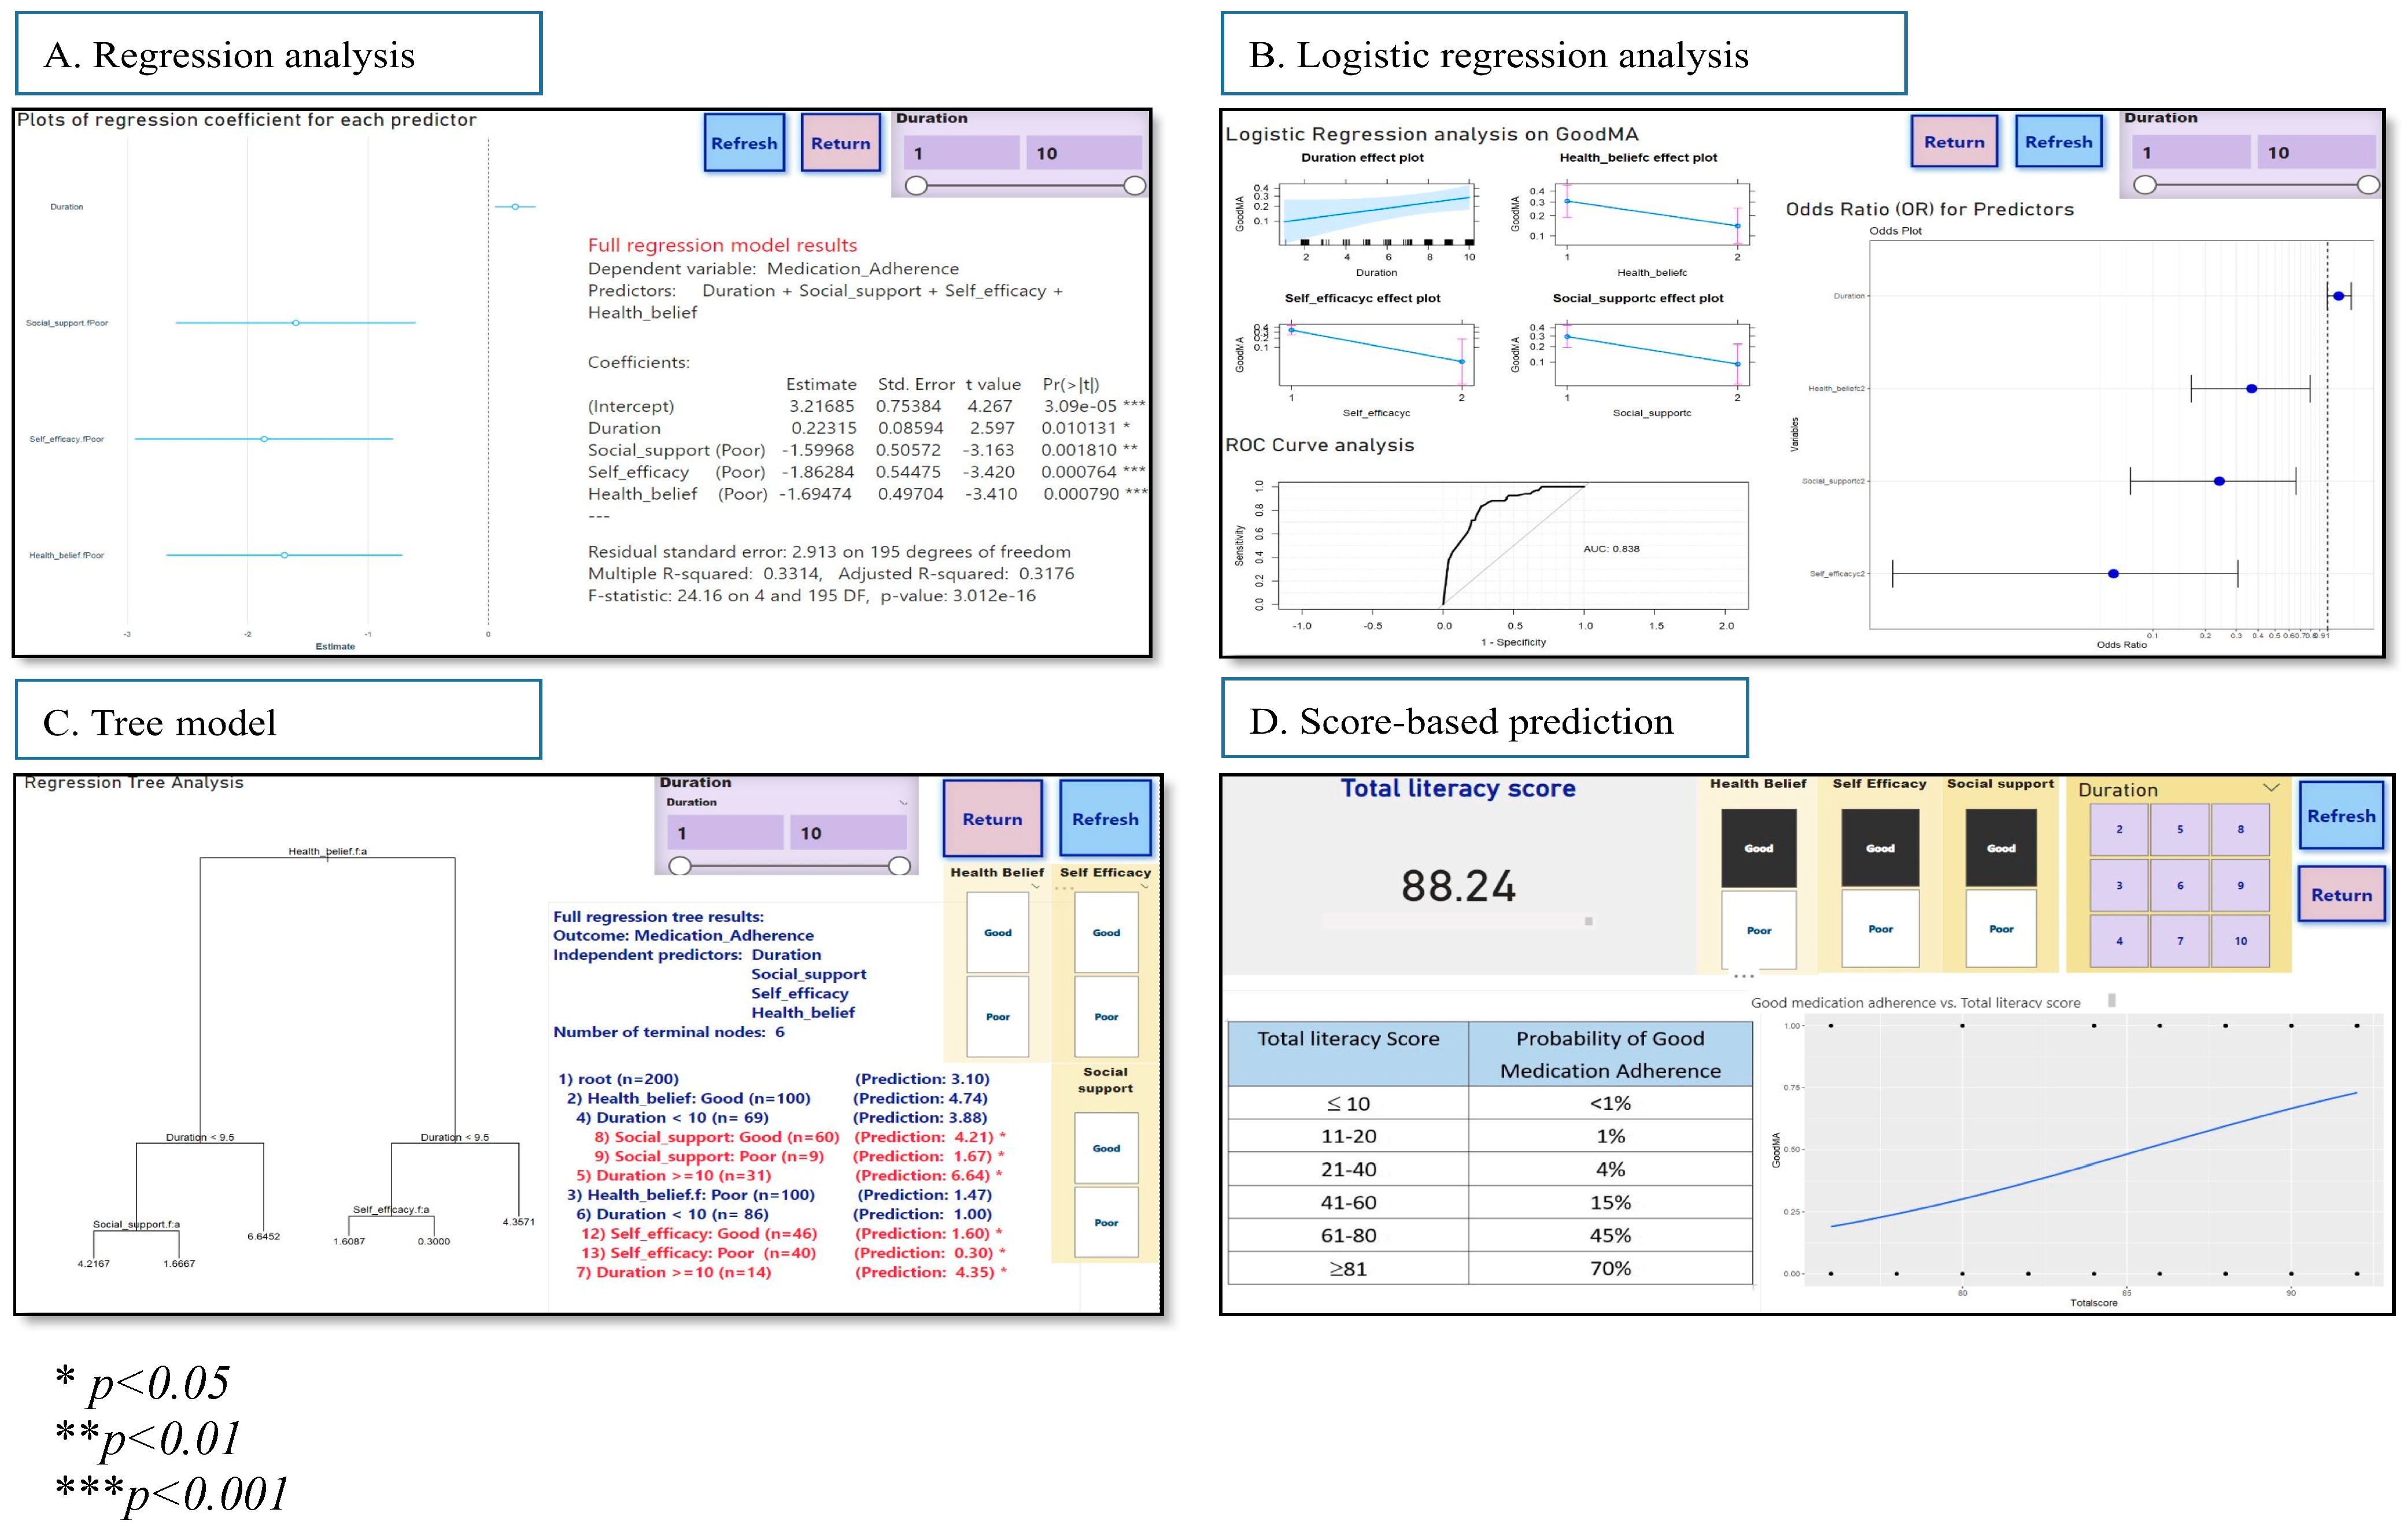Select Duration value 2 in Score-based prediction
The height and width of the screenshot is (1531, 2408).
point(2119,829)
